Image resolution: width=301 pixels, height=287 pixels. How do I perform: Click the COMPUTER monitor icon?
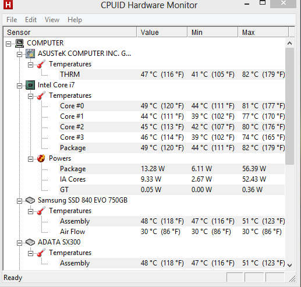(x=19, y=43)
